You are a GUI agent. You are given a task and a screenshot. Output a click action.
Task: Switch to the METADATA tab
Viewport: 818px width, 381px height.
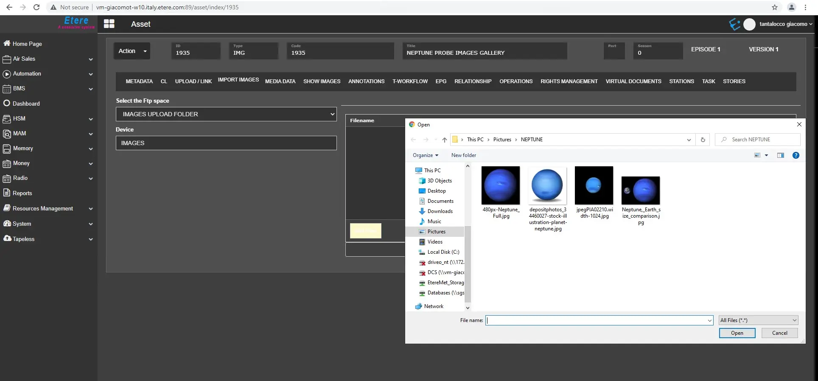(139, 81)
